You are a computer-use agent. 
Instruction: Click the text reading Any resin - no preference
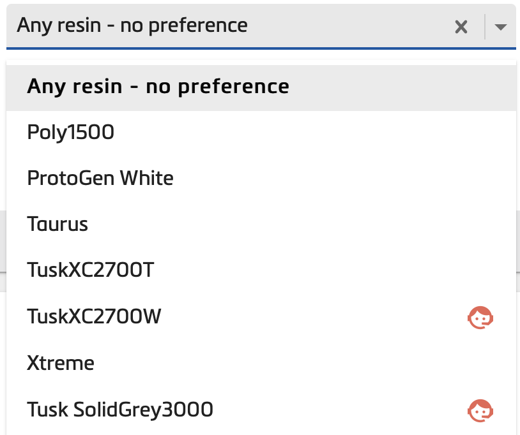click(133, 26)
